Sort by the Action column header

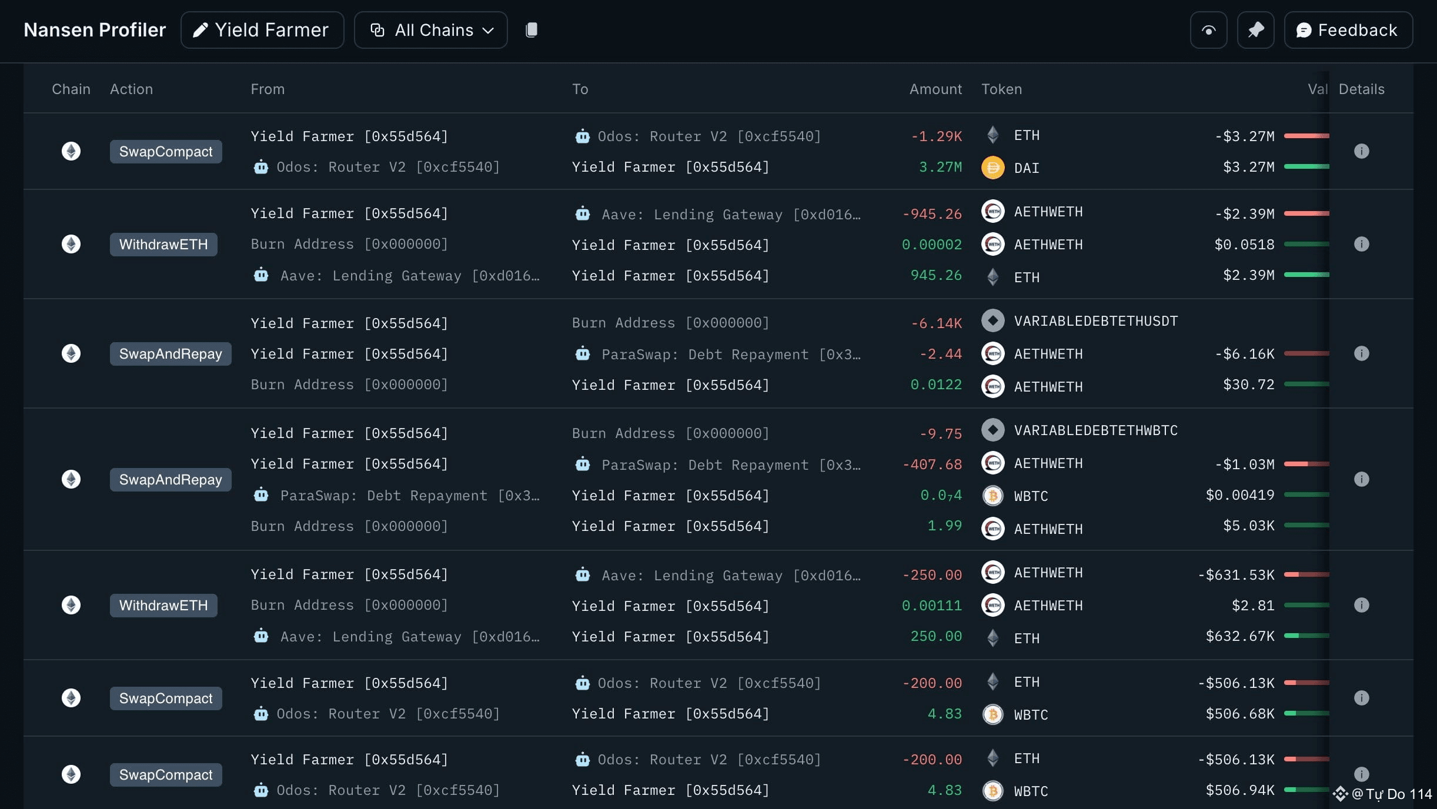tap(131, 89)
